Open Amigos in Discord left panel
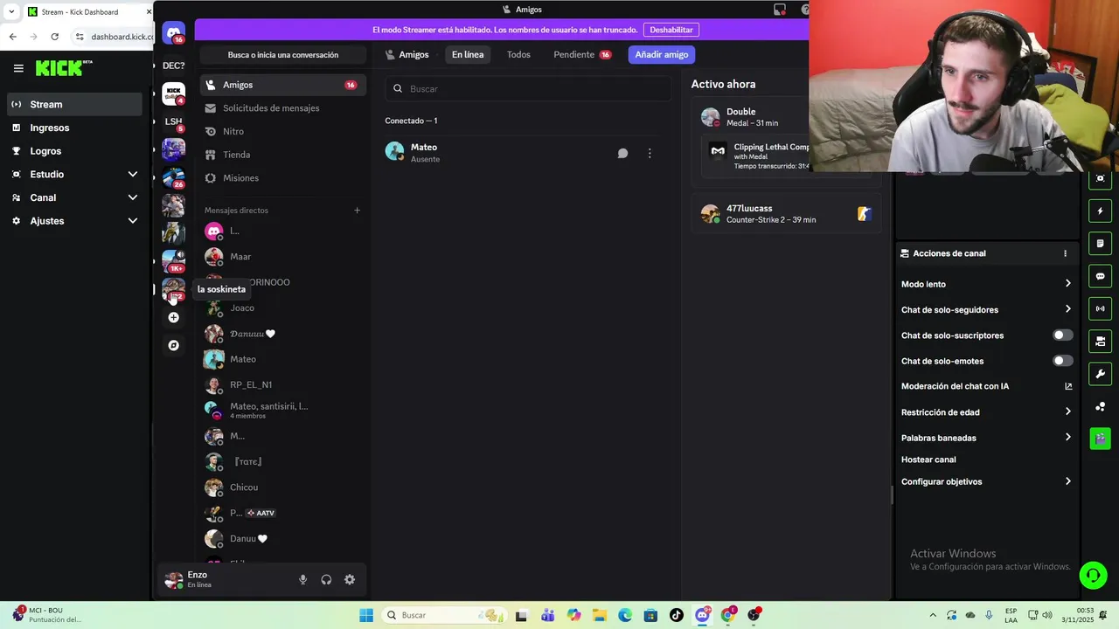 click(282, 85)
